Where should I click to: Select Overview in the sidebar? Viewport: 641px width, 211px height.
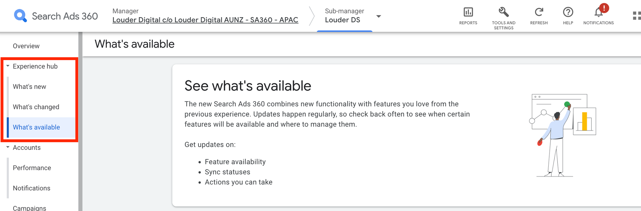pos(26,46)
